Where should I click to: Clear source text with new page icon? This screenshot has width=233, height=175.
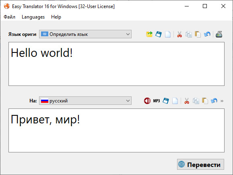[x=168, y=34]
